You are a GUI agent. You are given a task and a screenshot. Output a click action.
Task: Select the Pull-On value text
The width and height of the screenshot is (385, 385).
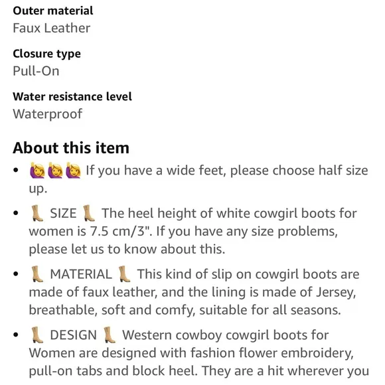click(36, 71)
